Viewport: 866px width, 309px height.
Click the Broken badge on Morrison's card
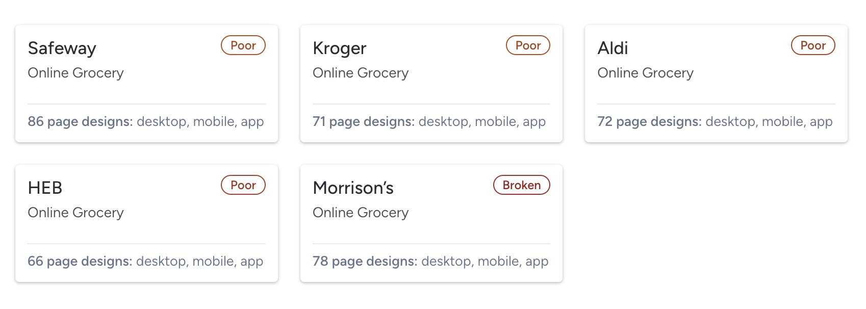pyautogui.click(x=522, y=185)
